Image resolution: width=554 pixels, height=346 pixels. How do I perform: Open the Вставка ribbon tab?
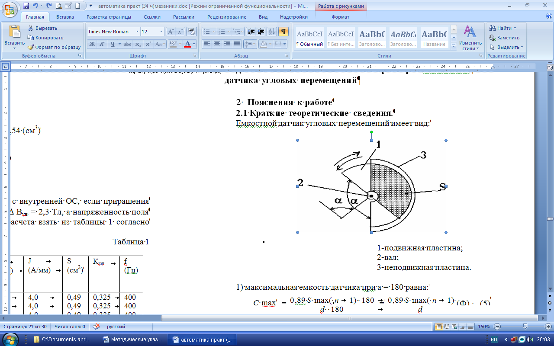[65, 17]
